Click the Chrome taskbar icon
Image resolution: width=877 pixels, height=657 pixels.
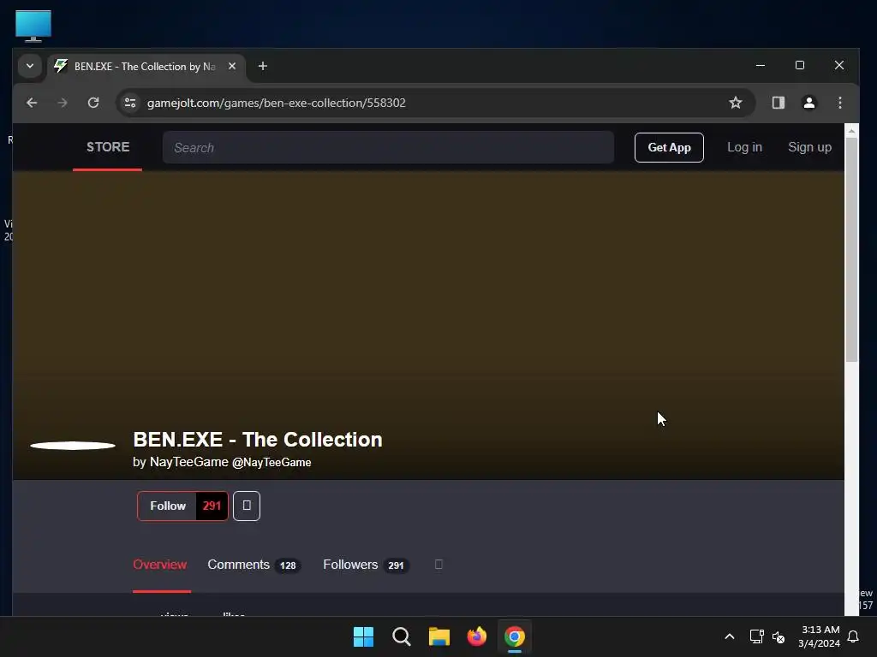(x=515, y=636)
